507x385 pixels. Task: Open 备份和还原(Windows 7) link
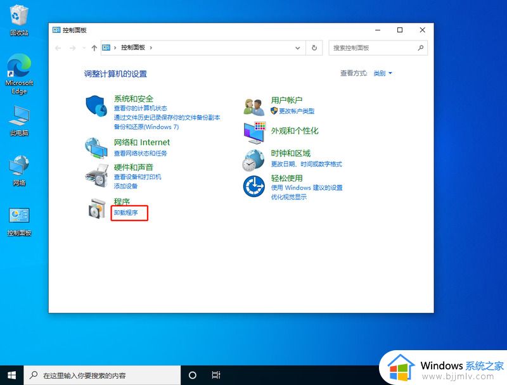point(146,127)
